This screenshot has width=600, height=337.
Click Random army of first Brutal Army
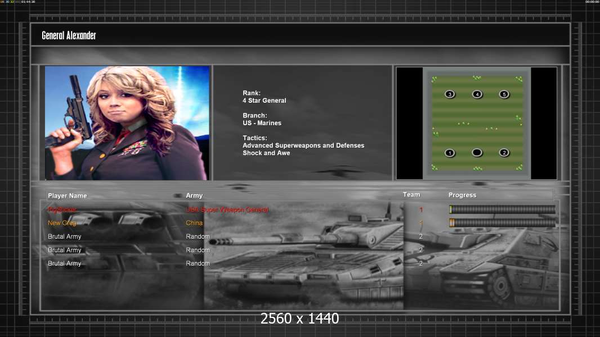tap(198, 236)
